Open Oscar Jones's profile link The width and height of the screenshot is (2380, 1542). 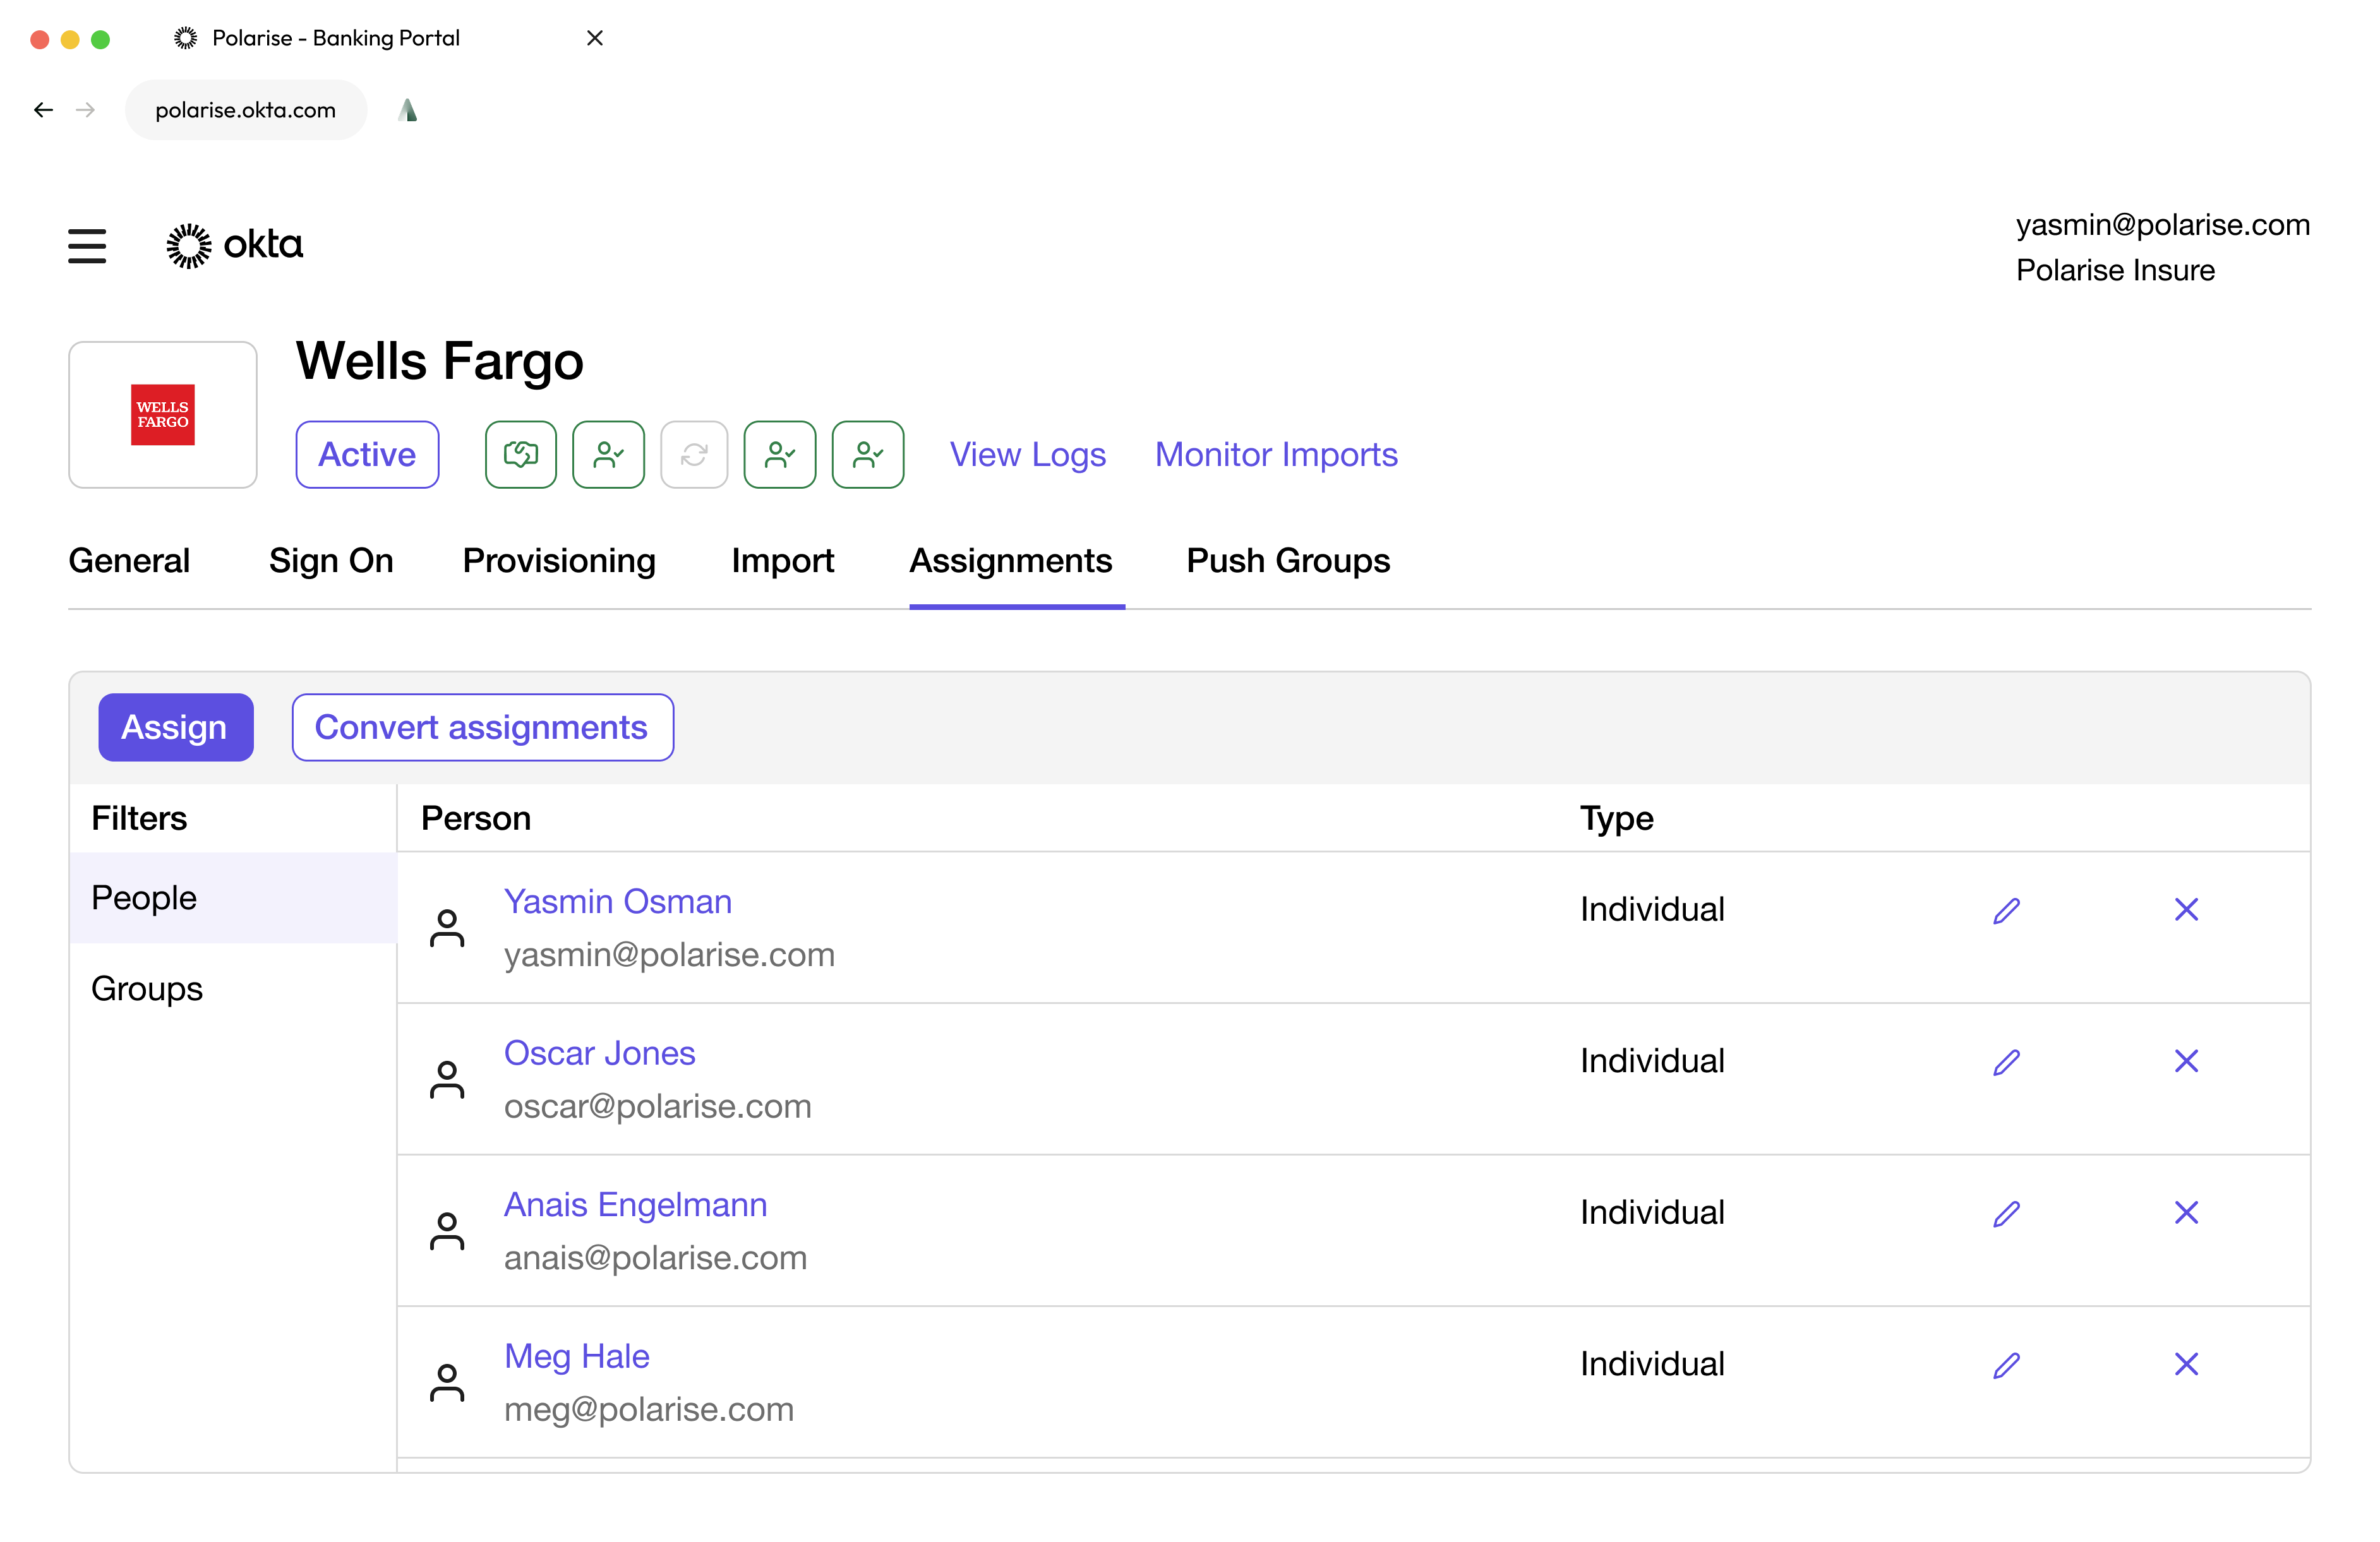click(599, 1053)
